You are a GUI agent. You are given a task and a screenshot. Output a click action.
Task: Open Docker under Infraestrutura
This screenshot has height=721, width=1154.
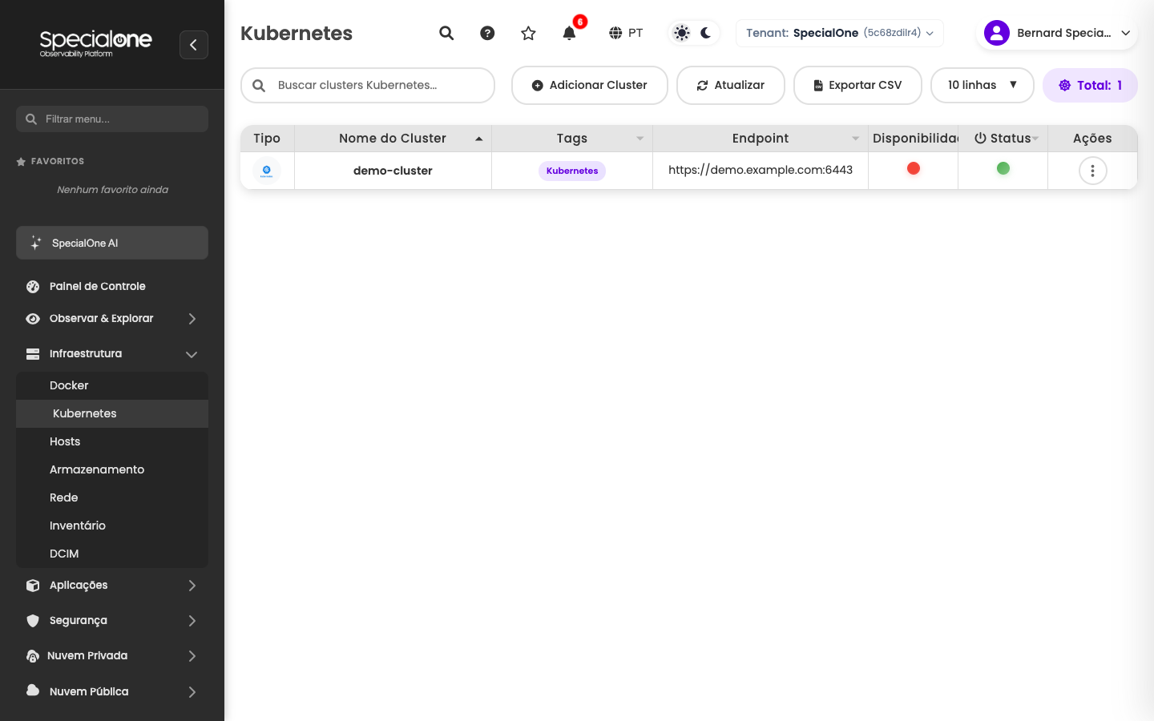tap(112, 385)
